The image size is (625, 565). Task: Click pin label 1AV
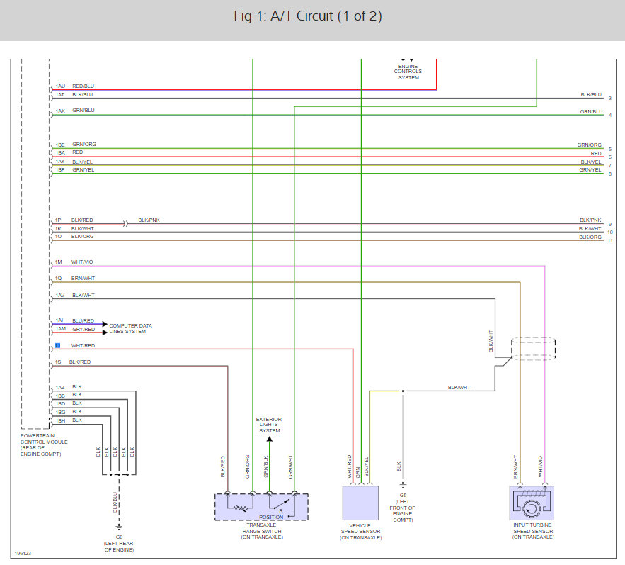pyautogui.click(x=59, y=296)
